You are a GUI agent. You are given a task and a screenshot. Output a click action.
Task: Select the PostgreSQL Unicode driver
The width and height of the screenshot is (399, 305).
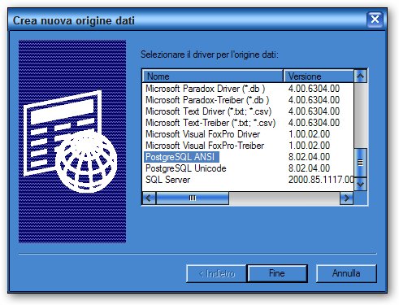(186, 168)
